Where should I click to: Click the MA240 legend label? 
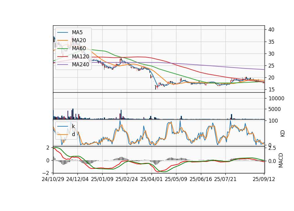(81, 65)
